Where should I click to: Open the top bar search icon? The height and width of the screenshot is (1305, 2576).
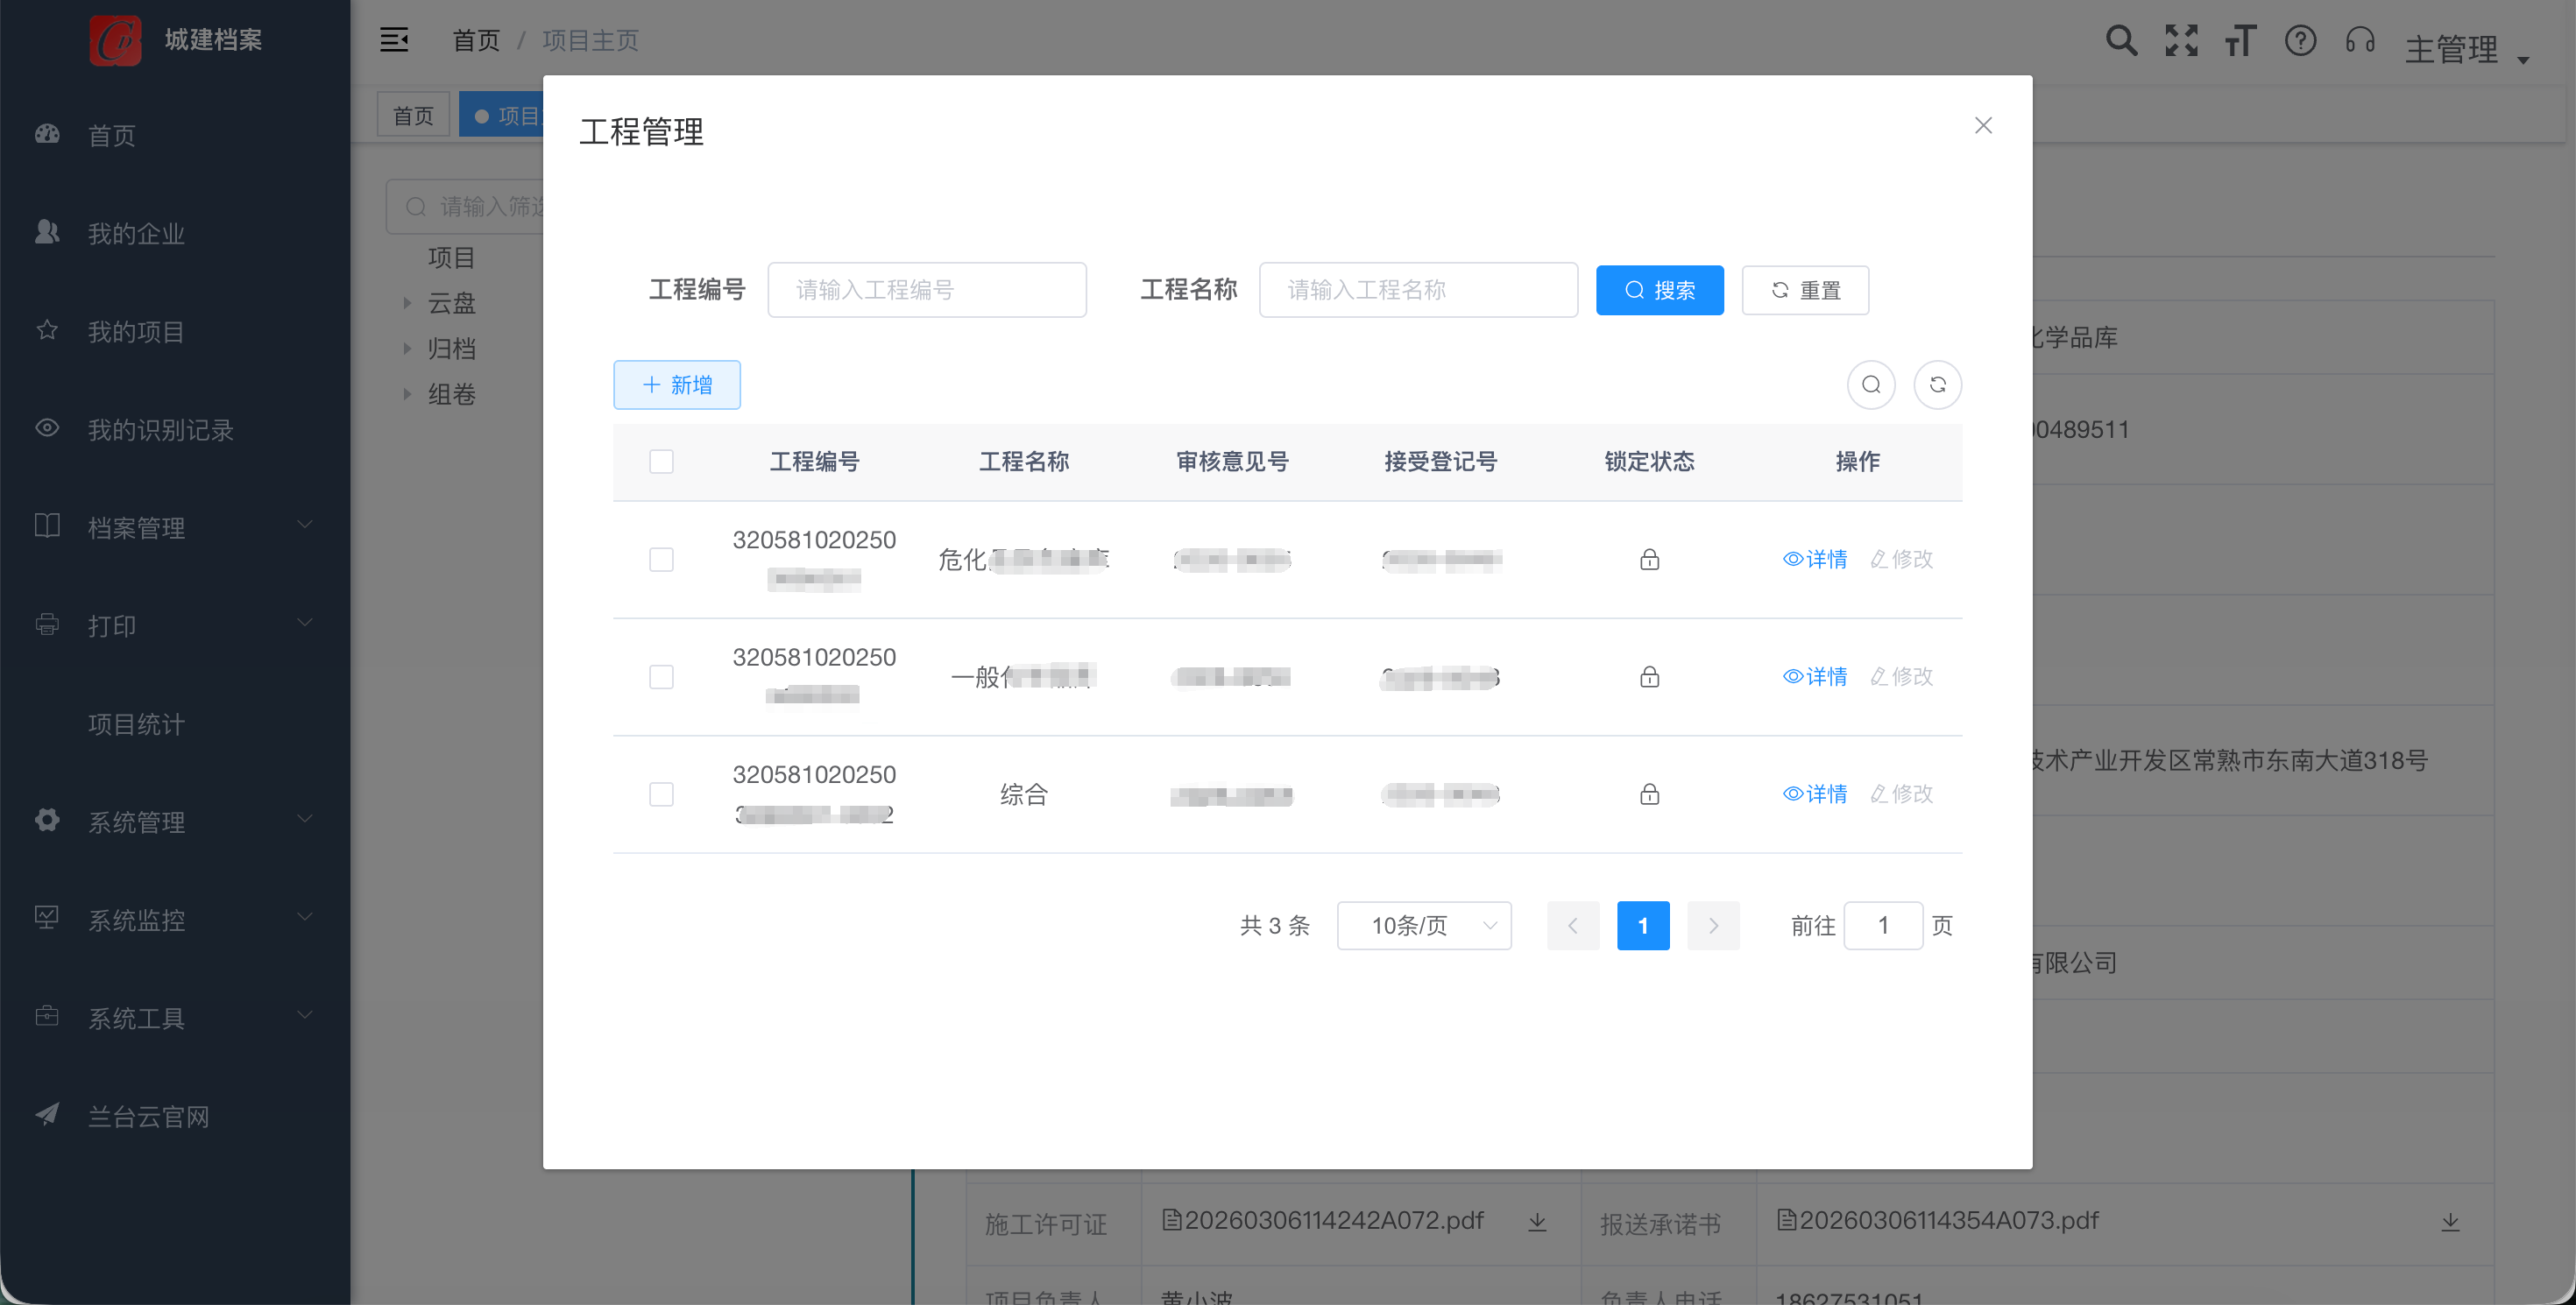click(2121, 40)
